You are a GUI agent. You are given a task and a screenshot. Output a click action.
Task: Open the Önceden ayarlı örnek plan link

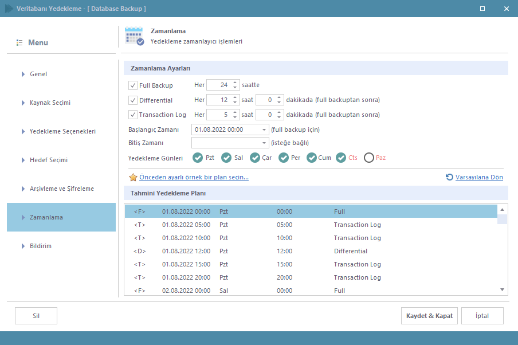(194, 178)
